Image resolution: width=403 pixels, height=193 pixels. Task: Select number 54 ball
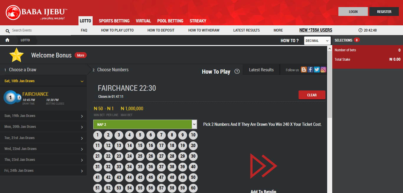tap(130, 188)
